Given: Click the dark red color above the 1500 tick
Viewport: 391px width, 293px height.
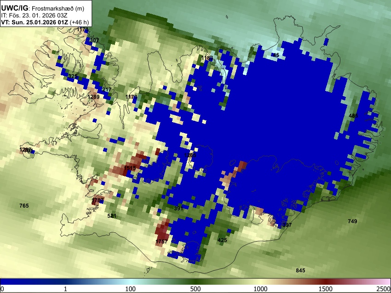Looking at the screenshot, I should click(x=326, y=282).
